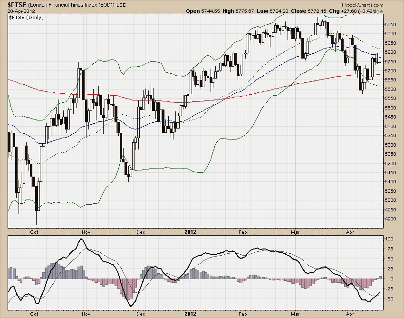Image resolution: width=404 pixels, height=318 pixels.
Task: Click the LSE exchange label
Action: coord(121,5)
